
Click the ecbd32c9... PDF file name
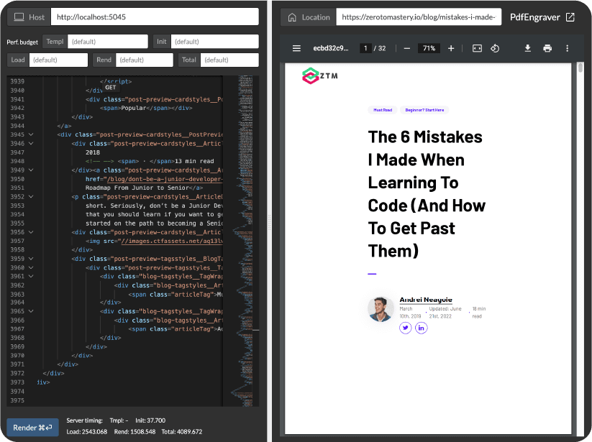coord(331,48)
